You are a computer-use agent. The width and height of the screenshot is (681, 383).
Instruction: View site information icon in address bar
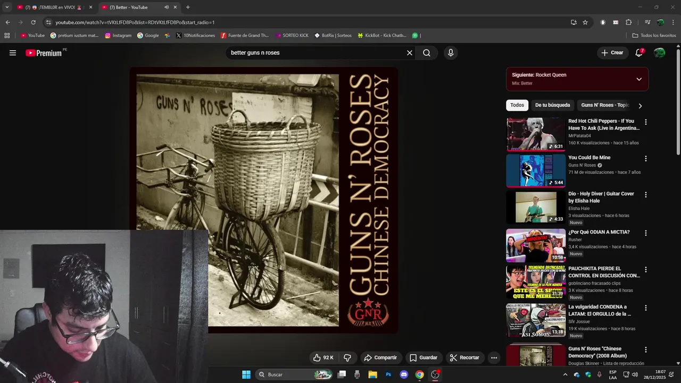(48, 22)
